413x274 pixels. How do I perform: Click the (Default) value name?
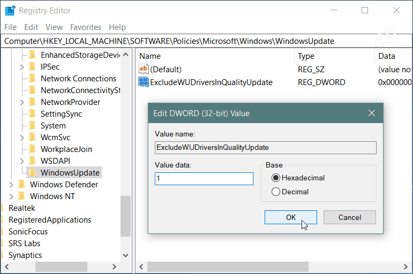[166, 70]
